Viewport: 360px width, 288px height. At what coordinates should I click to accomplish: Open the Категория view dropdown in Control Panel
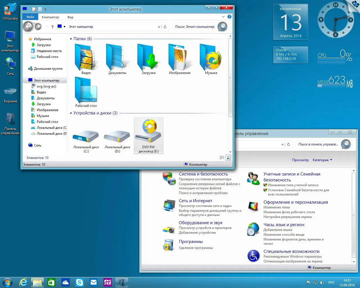322,160
